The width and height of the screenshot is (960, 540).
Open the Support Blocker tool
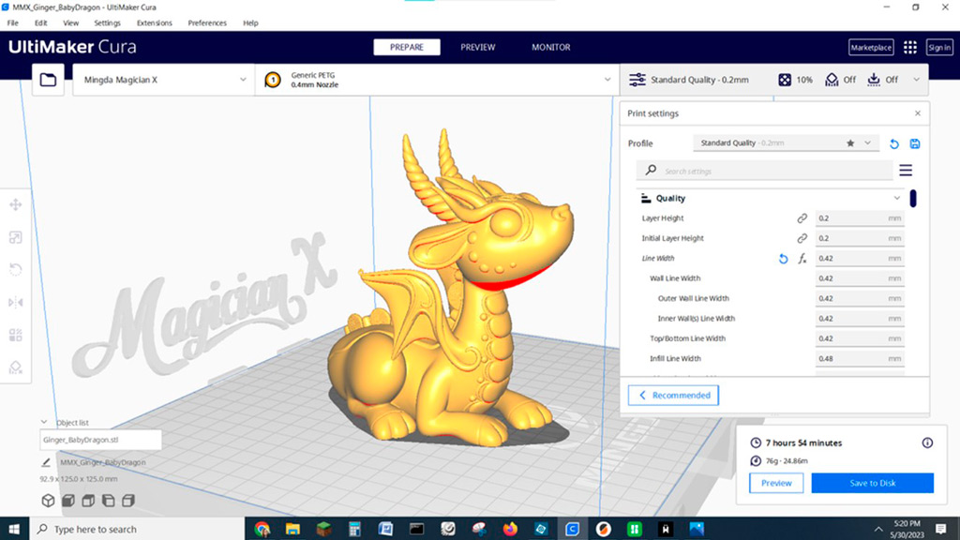pyautogui.click(x=16, y=367)
